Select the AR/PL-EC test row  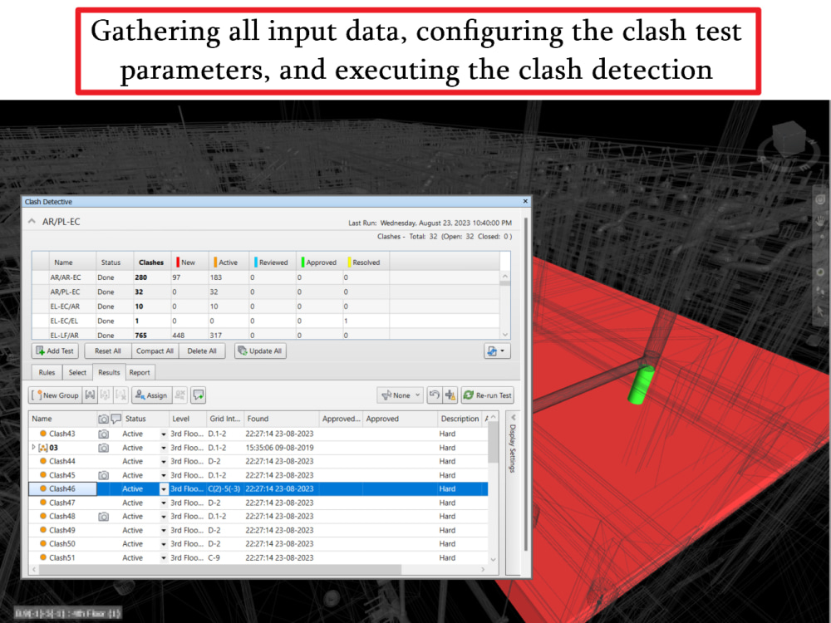click(266, 292)
